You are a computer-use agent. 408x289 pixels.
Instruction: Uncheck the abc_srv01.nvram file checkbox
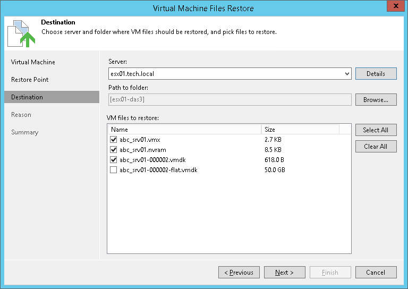coord(113,149)
